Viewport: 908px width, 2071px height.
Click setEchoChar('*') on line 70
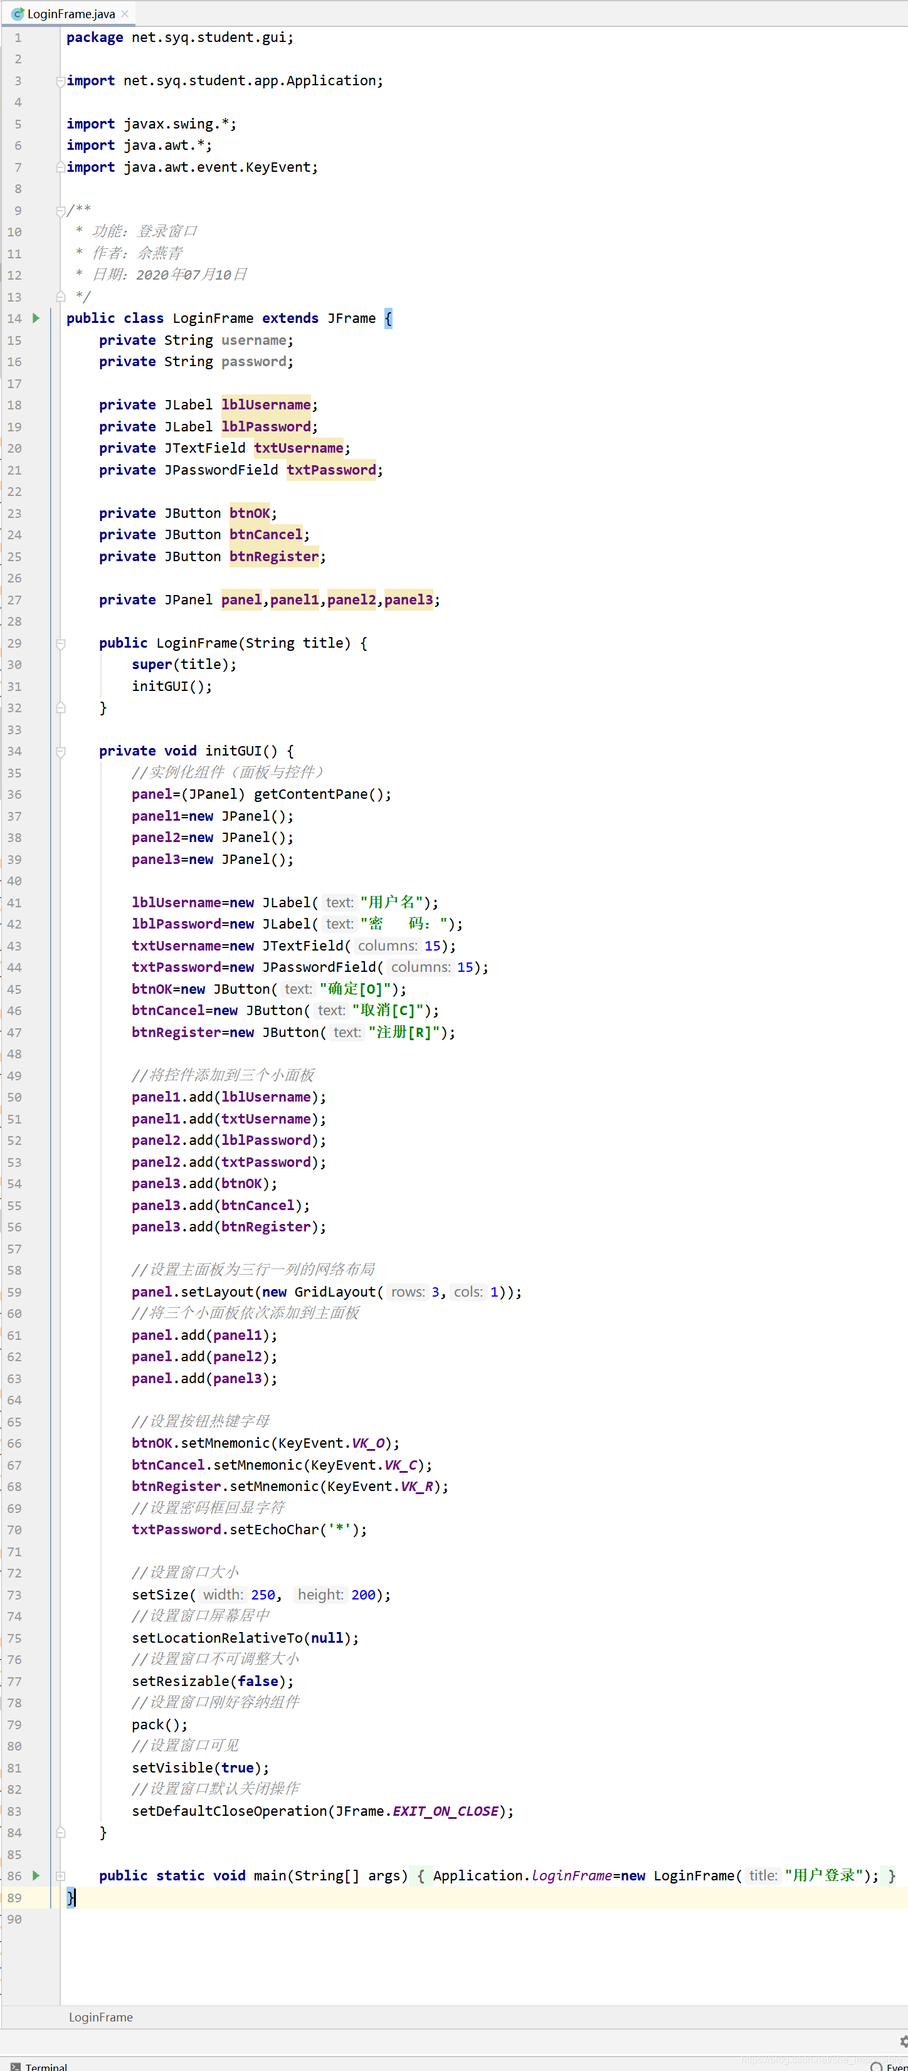point(294,1529)
